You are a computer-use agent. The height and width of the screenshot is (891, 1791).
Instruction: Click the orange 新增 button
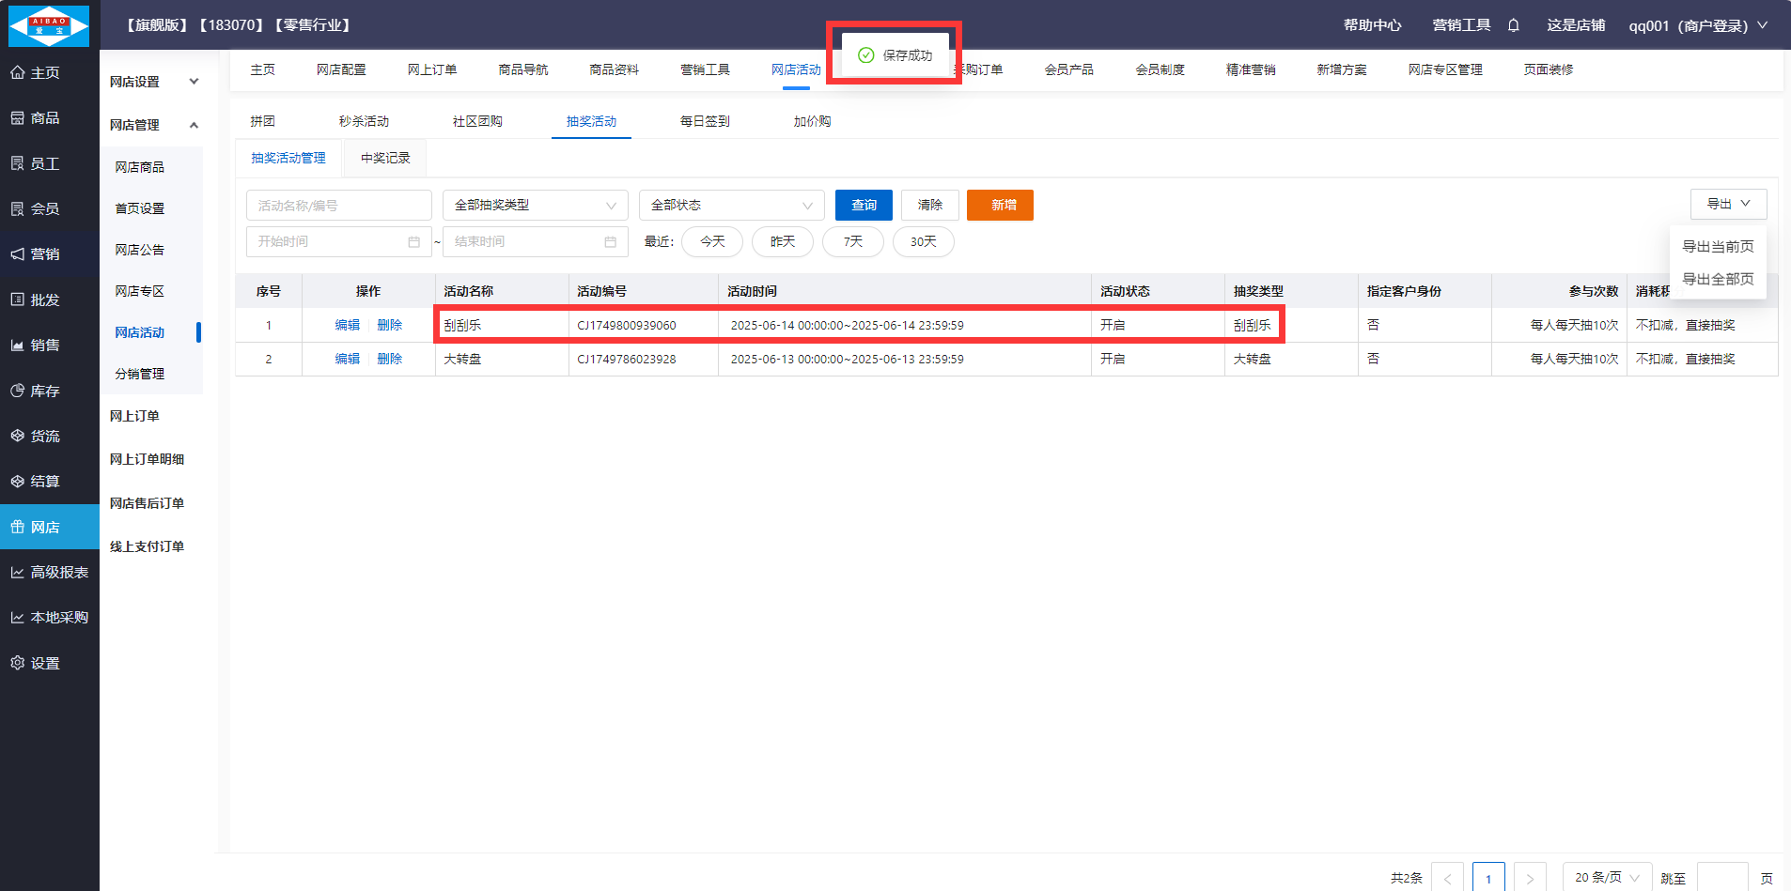click(1000, 206)
